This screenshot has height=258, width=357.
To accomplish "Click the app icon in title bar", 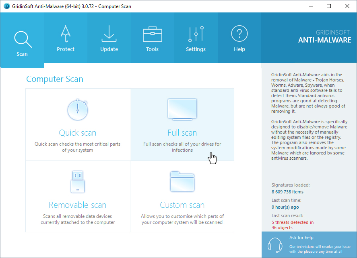I will pos(6,6).
